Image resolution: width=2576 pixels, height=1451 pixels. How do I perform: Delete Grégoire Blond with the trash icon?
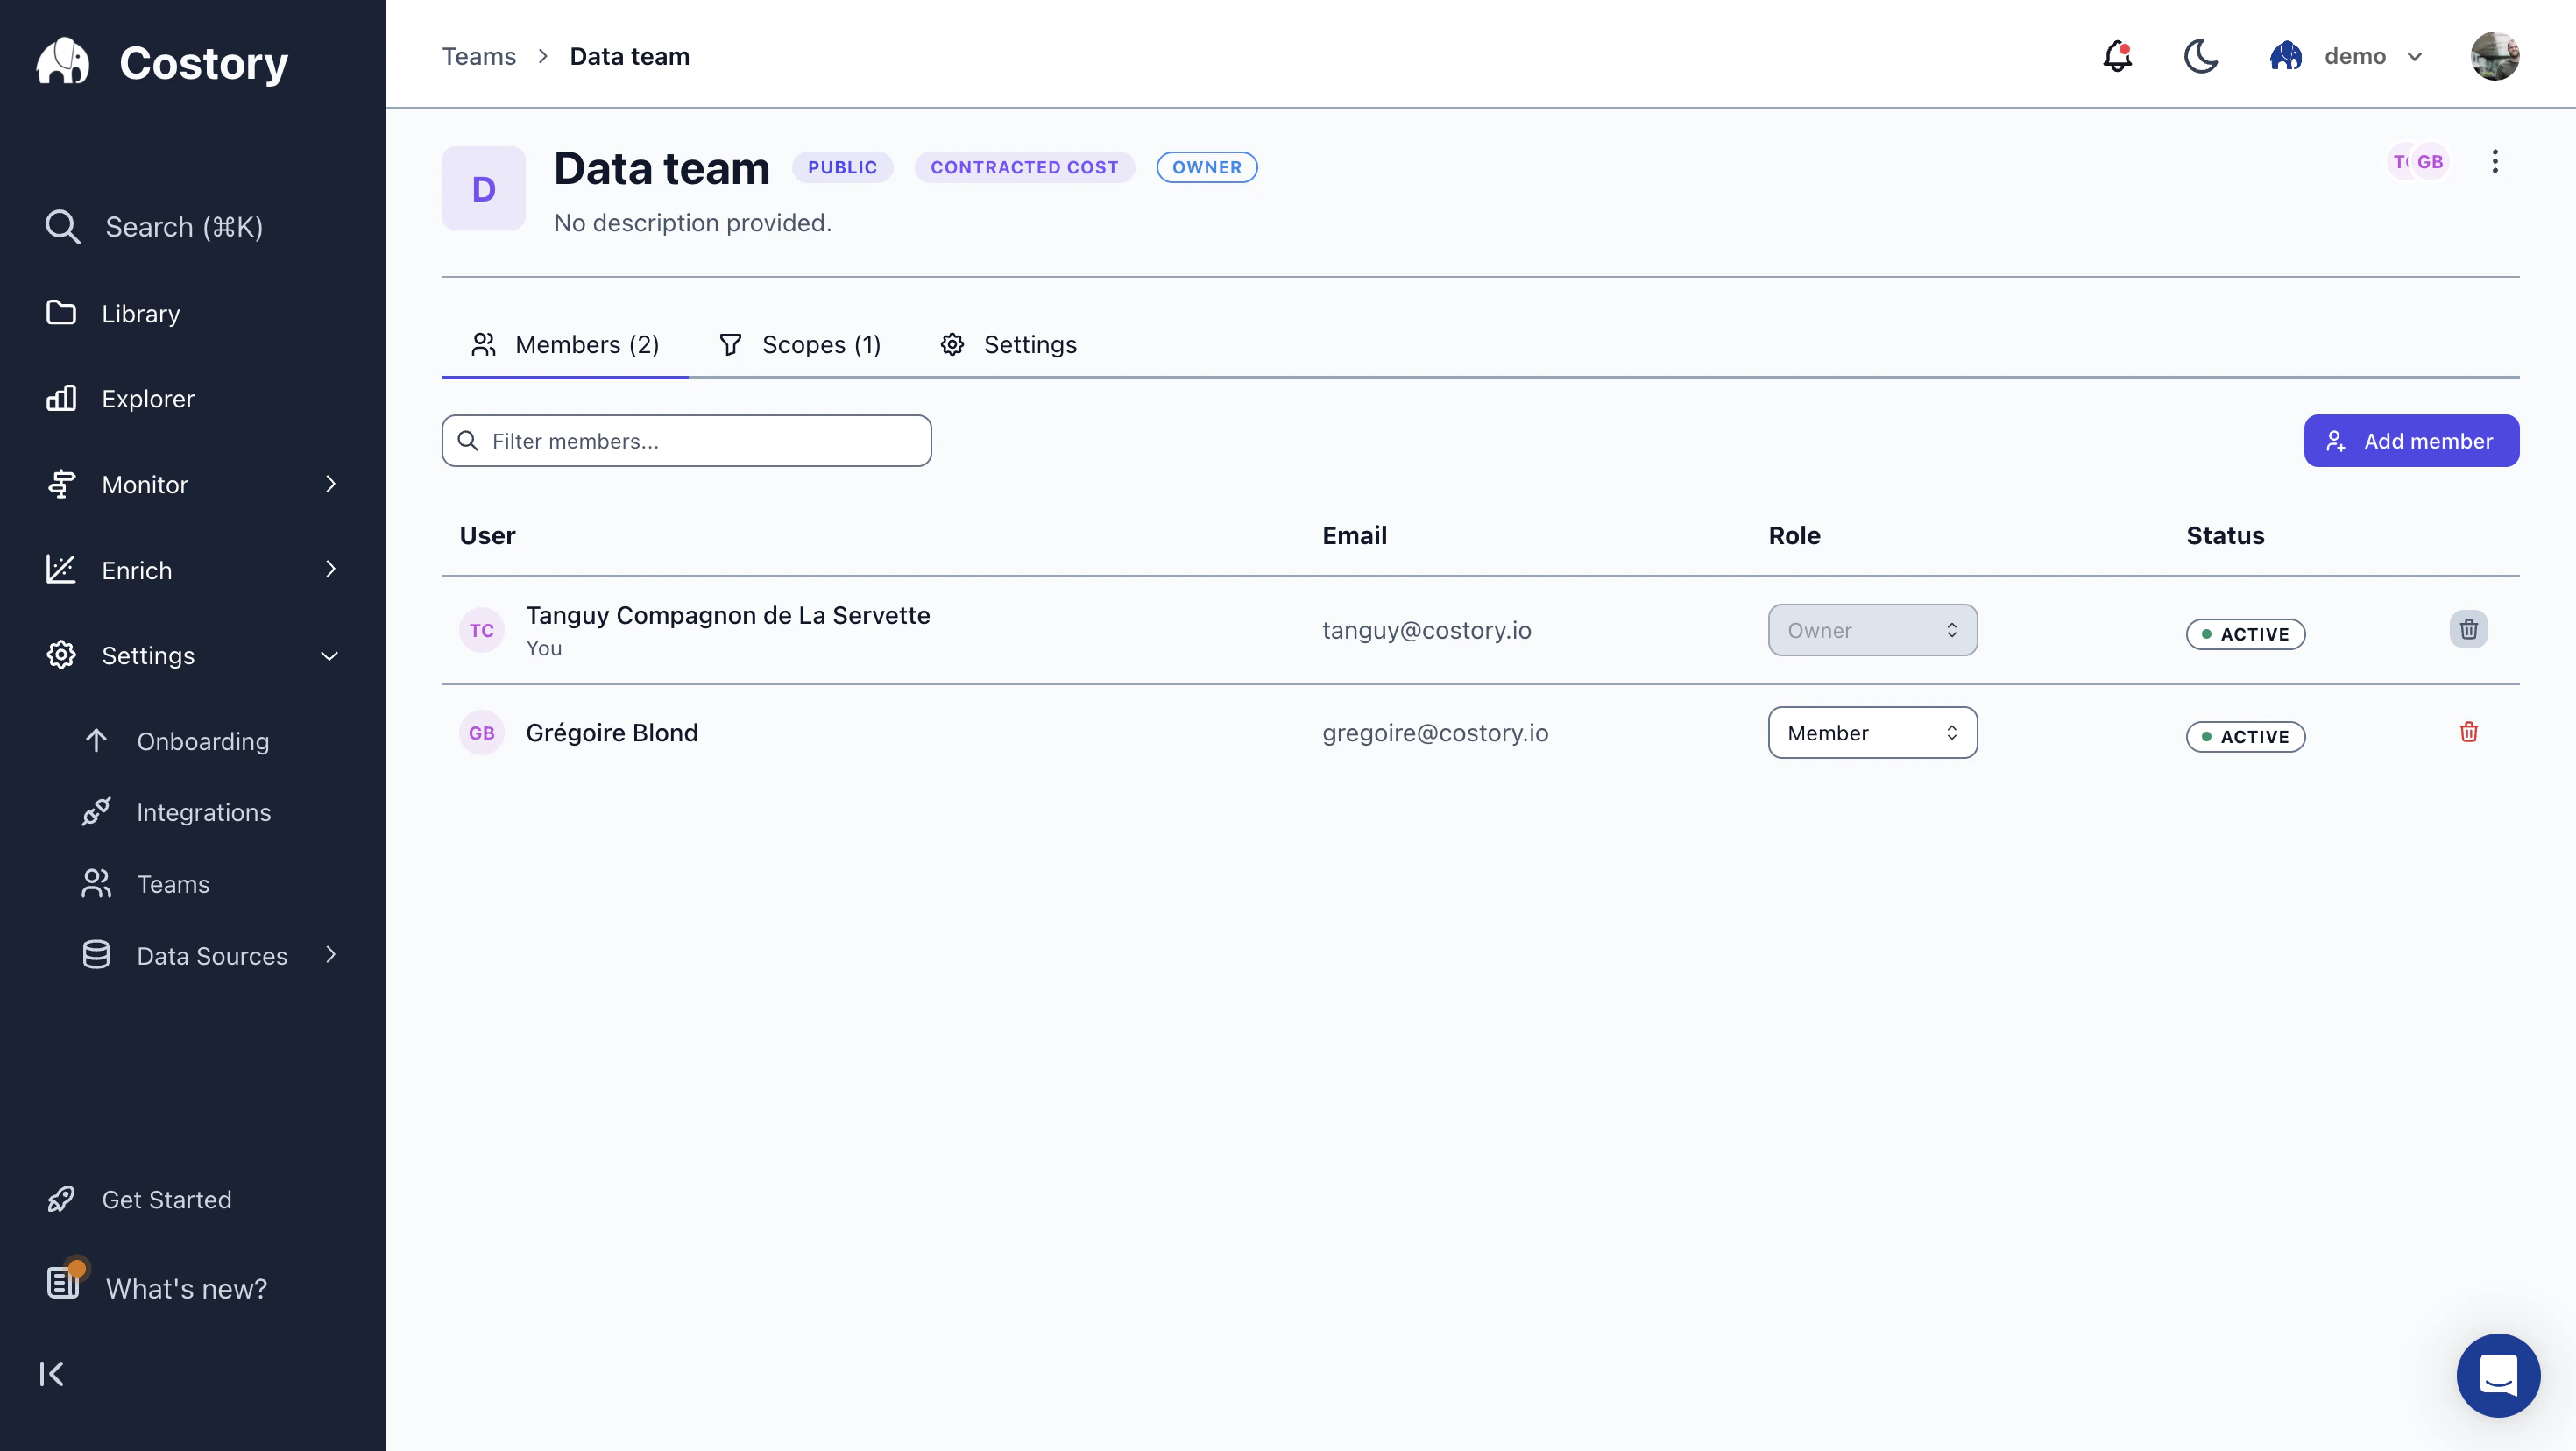tap(2468, 732)
